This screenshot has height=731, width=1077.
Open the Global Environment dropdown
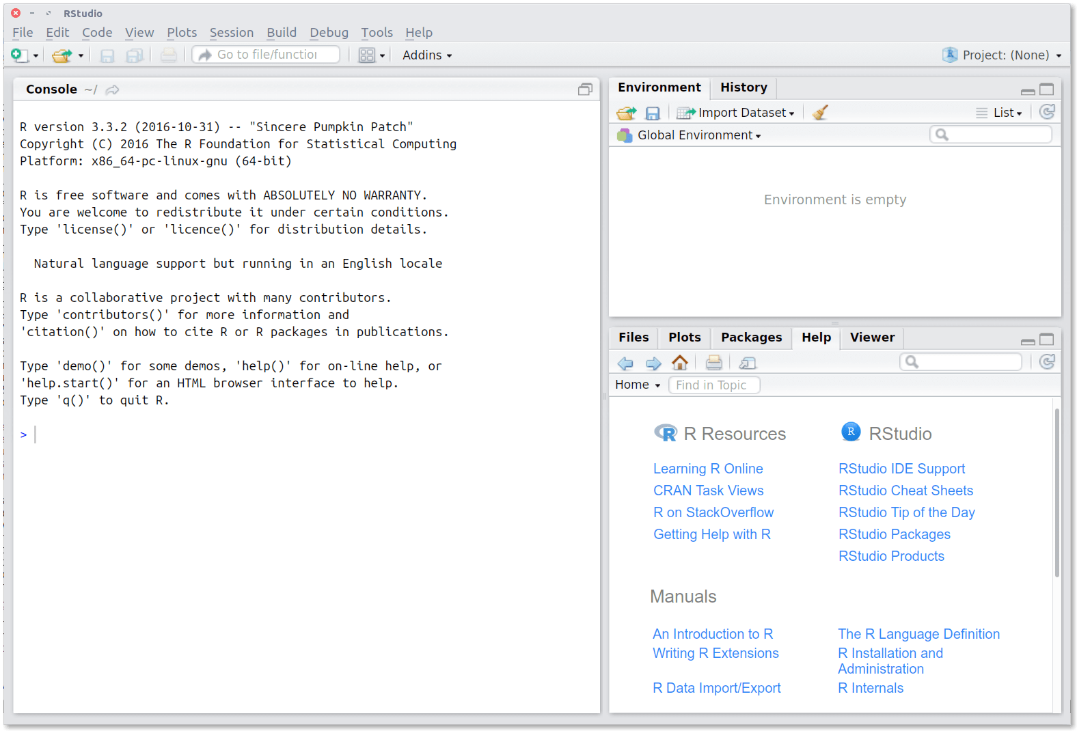pos(689,135)
